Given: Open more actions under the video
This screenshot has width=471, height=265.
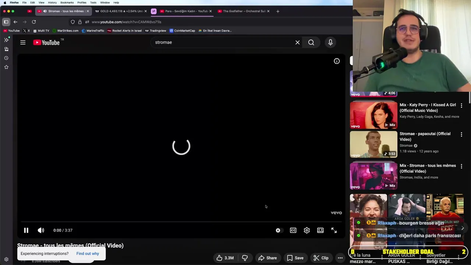Looking at the screenshot, I should click(340, 258).
